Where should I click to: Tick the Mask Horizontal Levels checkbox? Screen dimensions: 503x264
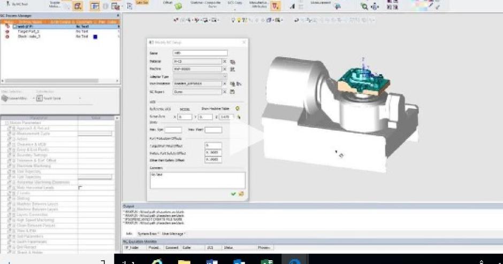[81, 188]
